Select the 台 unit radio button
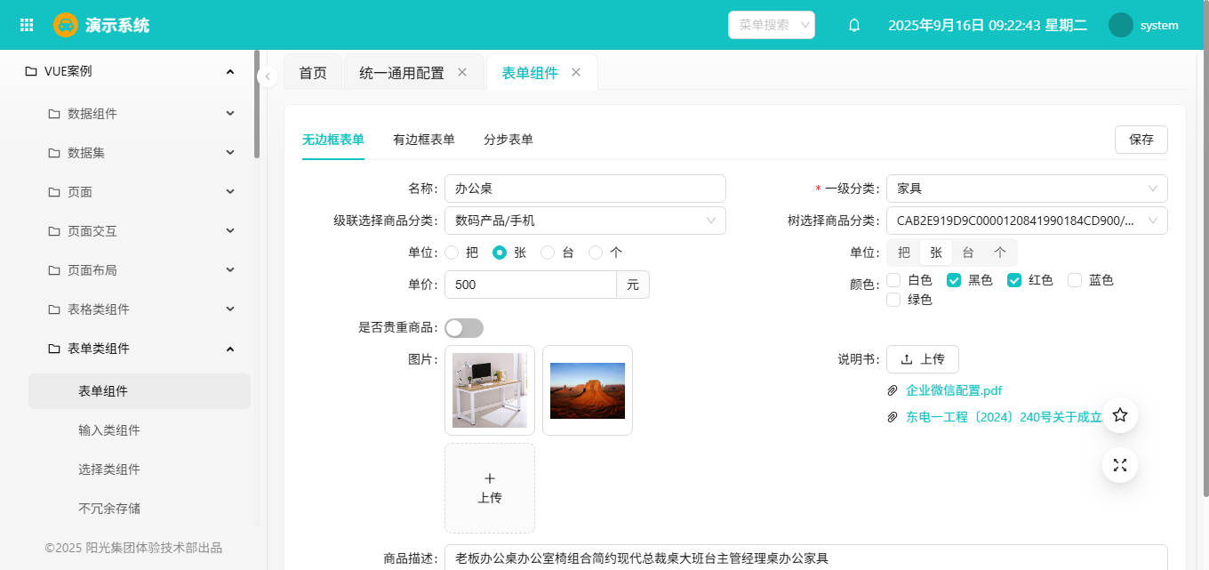The width and height of the screenshot is (1209, 570). click(x=548, y=253)
